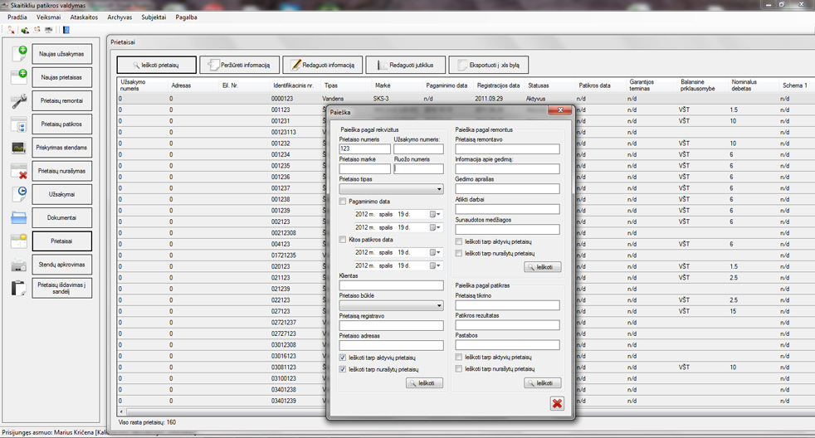The height and width of the screenshot is (438, 815).
Task: Click the Klientas input field
Action: coord(391,285)
